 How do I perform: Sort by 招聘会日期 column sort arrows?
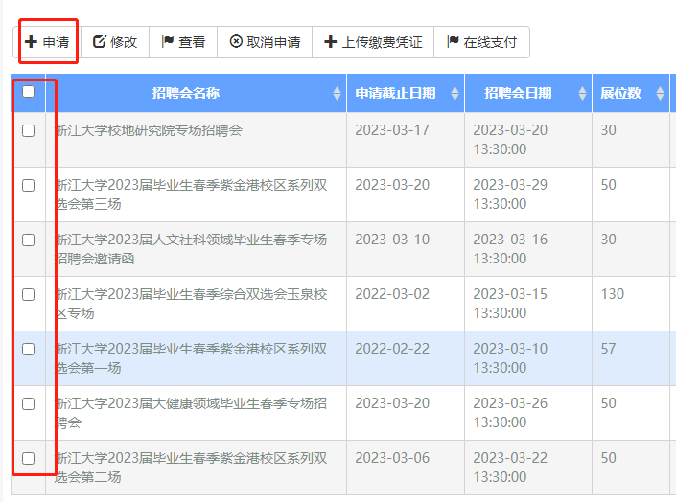pos(582,94)
